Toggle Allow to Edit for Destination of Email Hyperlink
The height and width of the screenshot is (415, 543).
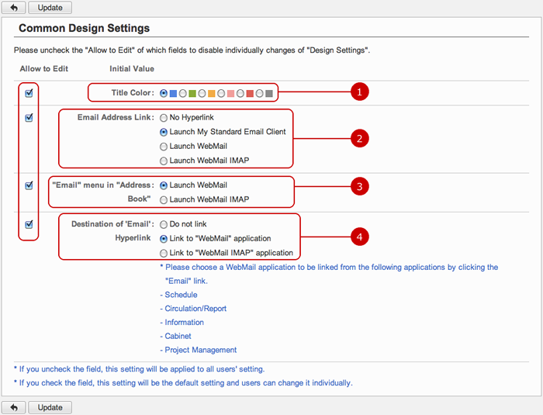pos(29,224)
